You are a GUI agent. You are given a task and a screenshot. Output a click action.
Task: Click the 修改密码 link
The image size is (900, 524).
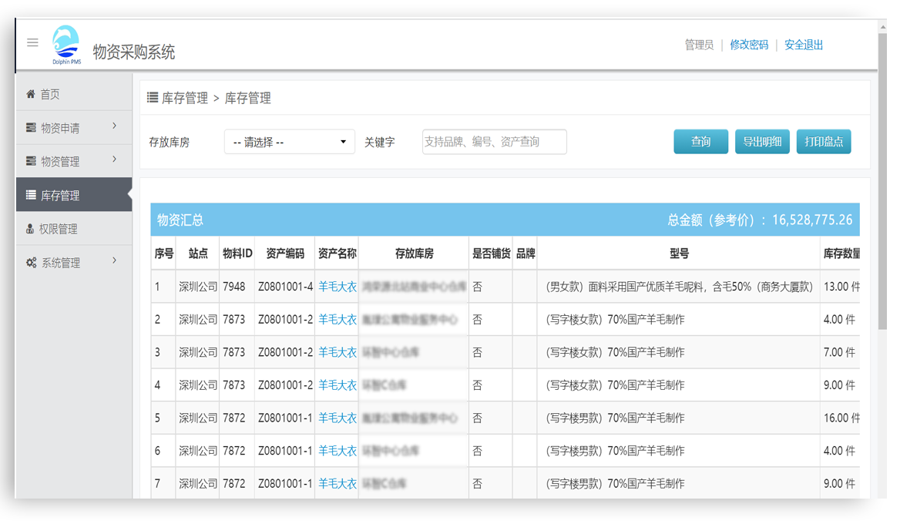[x=749, y=45]
